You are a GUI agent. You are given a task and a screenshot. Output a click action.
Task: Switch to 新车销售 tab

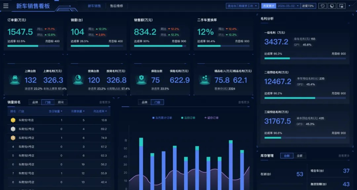click(x=94, y=6)
